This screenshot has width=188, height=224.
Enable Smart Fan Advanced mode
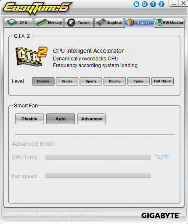pyautogui.click(x=92, y=119)
